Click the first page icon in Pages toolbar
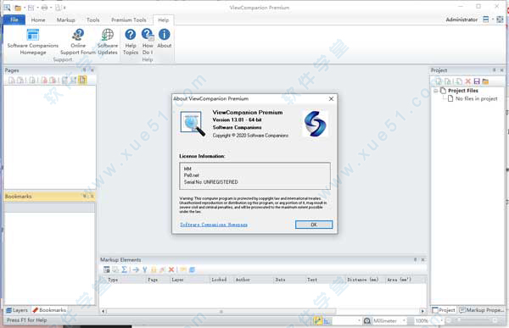Viewport: 509px width, 328px height. (x=11, y=81)
